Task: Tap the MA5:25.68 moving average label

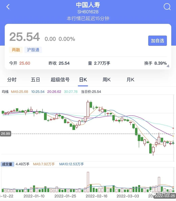Action: coord(20,92)
